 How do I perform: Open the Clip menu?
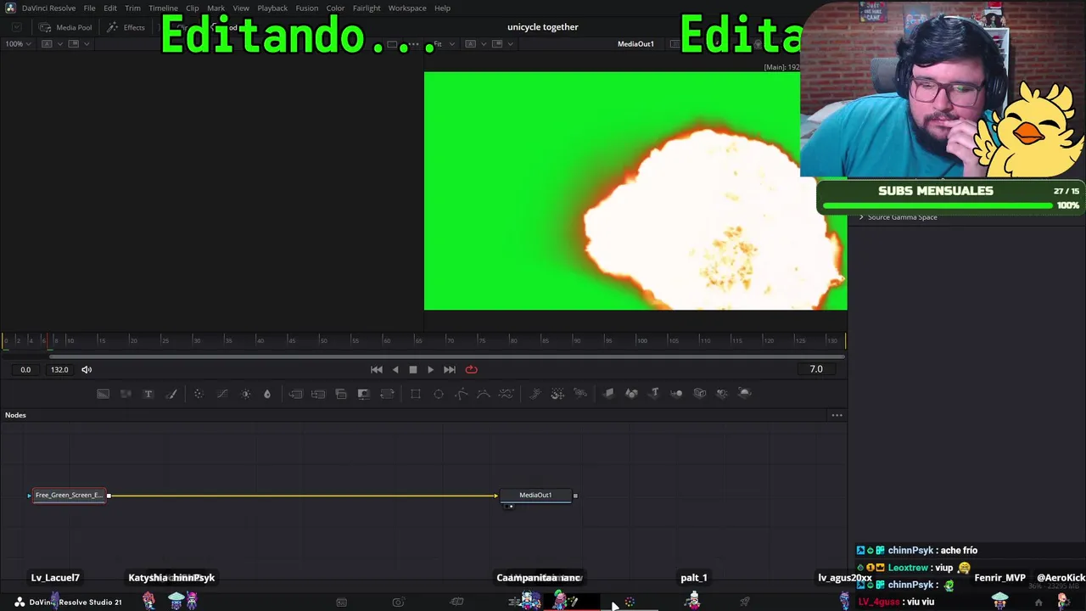pos(193,8)
